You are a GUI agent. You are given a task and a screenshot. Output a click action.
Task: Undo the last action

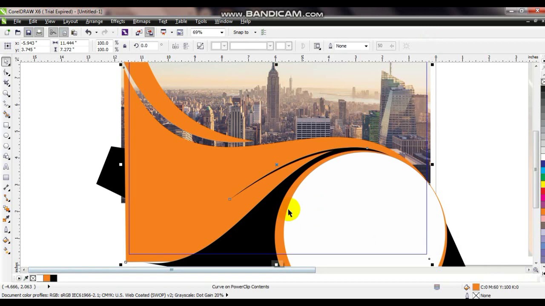click(x=88, y=32)
